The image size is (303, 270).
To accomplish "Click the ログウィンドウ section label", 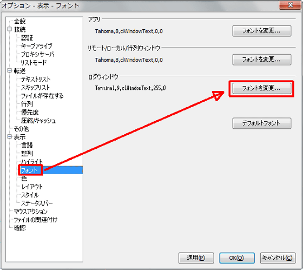I will 103,77.
